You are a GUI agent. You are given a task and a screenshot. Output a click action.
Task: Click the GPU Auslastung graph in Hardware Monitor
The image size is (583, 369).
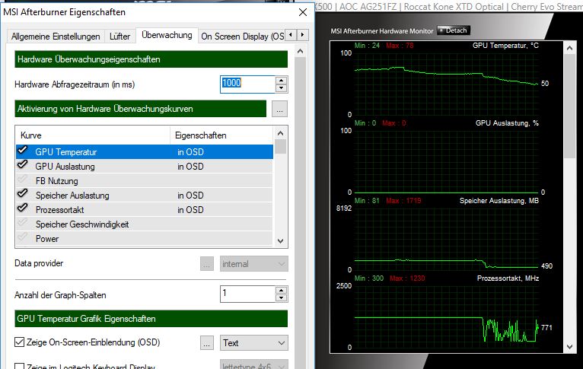[x=446, y=161]
